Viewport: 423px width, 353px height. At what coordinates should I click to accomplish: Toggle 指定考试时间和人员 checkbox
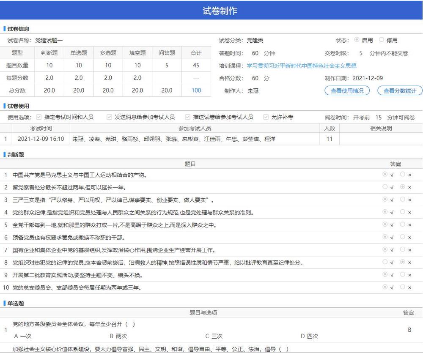[x=39, y=117]
